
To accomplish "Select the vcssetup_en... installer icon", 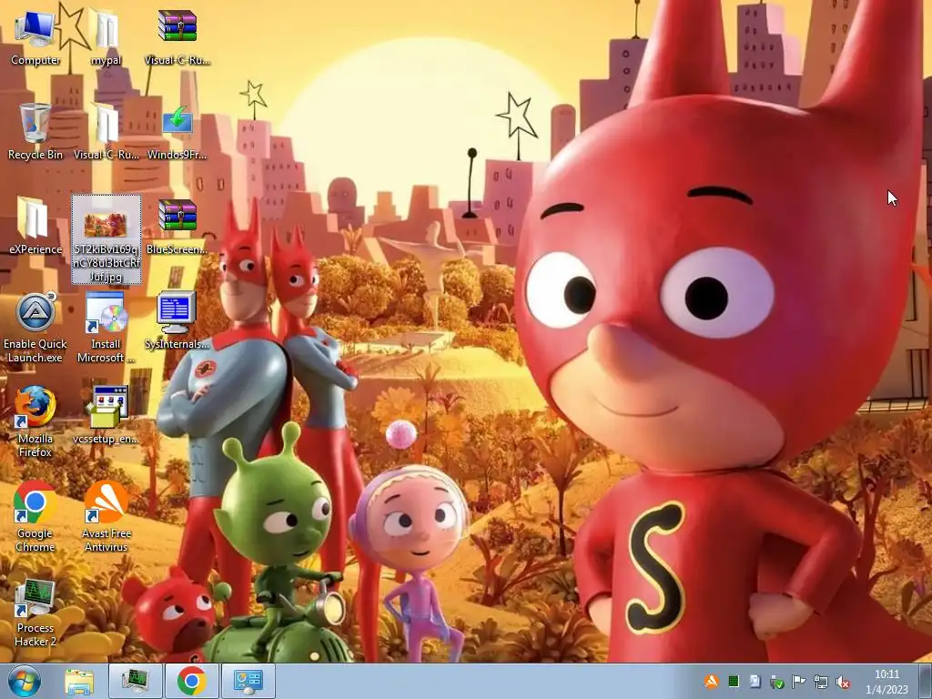I will [106, 415].
